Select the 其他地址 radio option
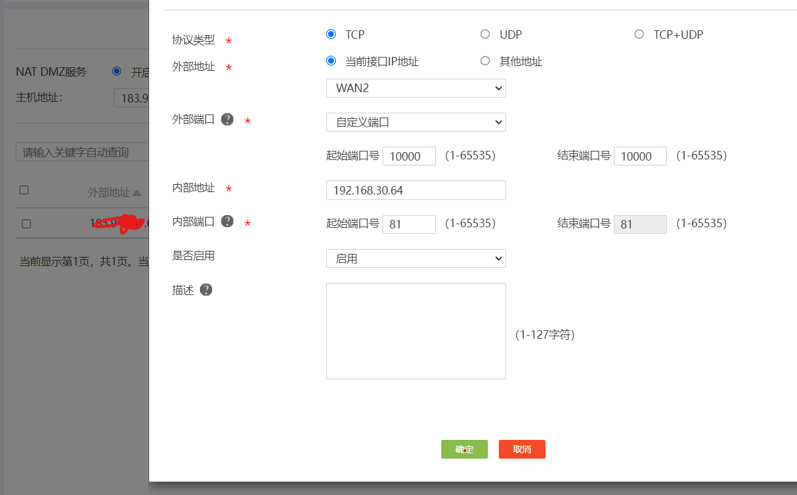 click(485, 61)
